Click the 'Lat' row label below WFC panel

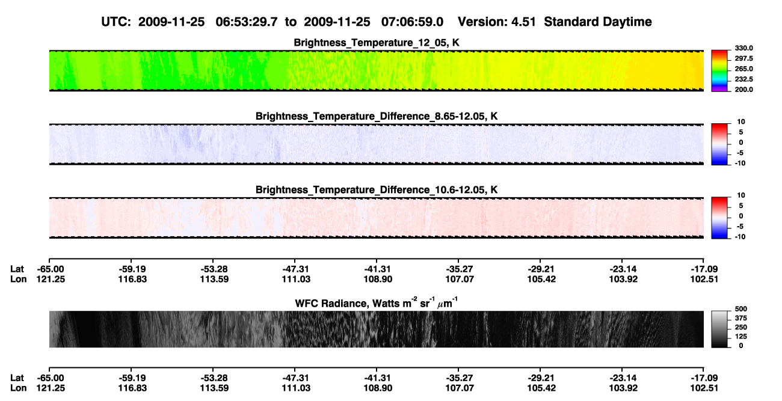pos(17,378)
